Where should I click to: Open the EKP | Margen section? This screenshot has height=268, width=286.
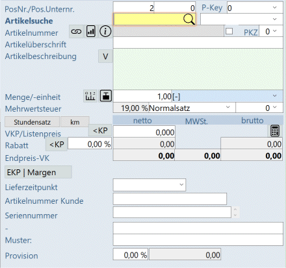point(38,172)
